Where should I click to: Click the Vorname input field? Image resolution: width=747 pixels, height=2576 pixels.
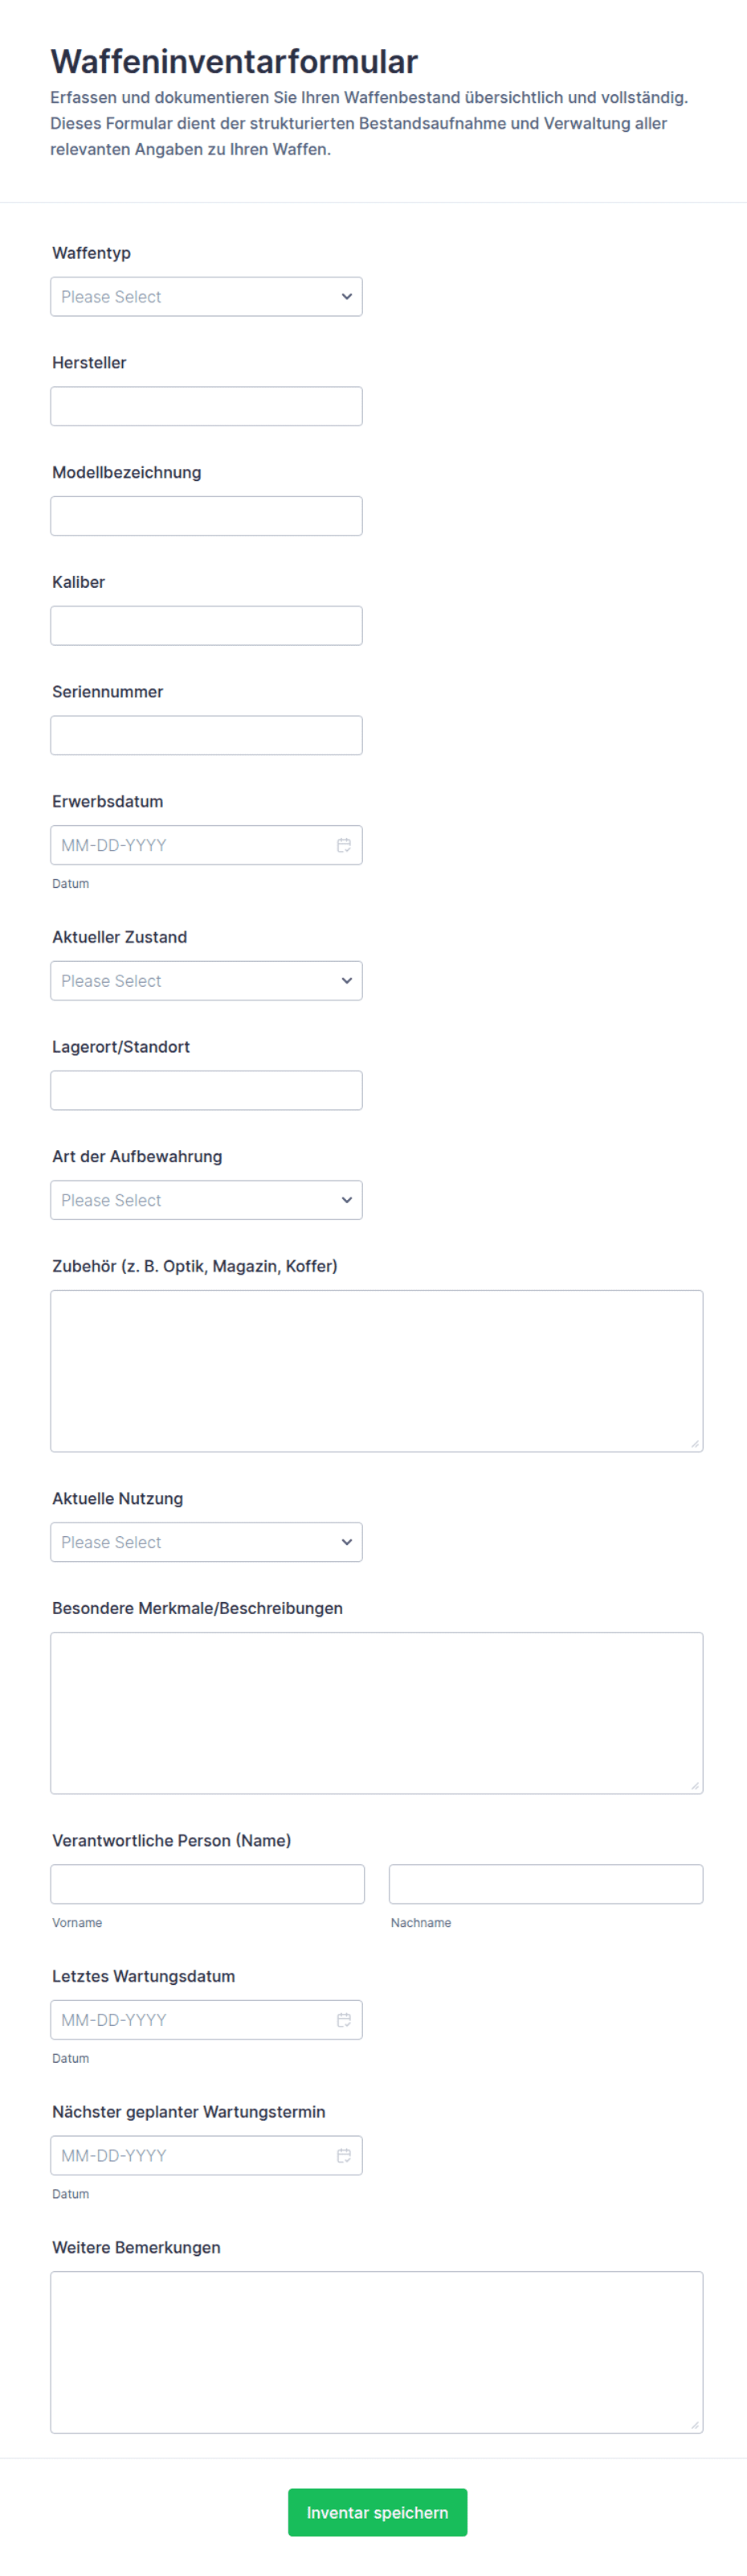pyautogui.click(x=208, y=1884)
